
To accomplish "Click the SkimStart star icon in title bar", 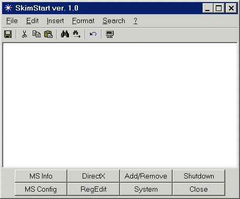I will click(8, 8).
